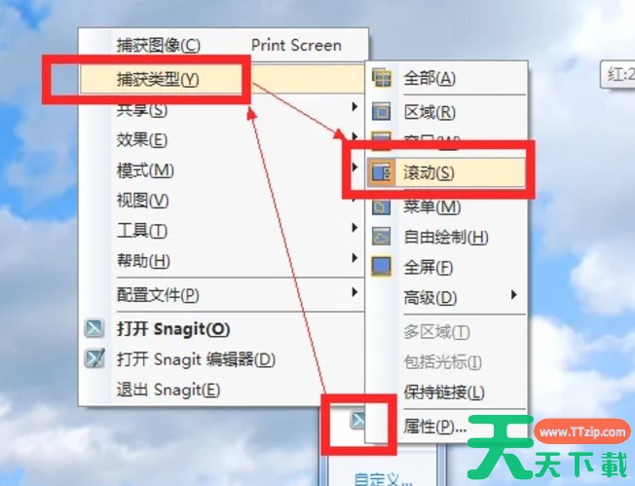Select 菜单(M) capture type text
The height and width of the screenshot is (486, 635).
click(432, 207)
